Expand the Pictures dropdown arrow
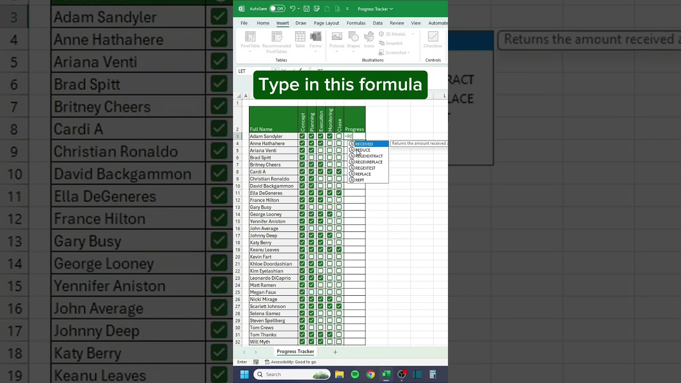The image size is (681, 383). 337,51
